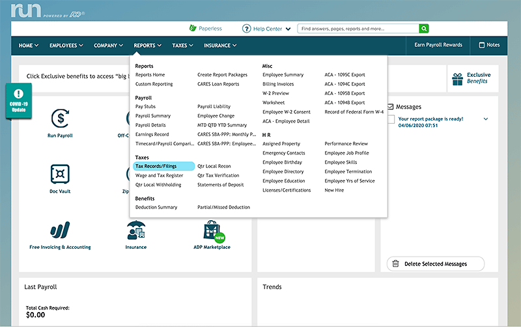Open Billing Invoices report

[x=278, y=84]
